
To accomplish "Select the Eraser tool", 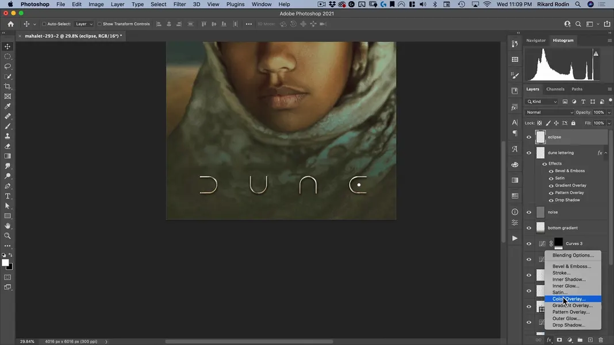I will tap(7, 146).
